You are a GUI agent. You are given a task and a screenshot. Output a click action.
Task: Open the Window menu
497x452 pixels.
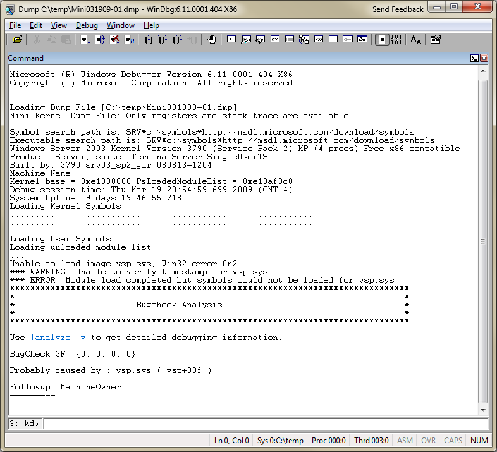[x=120, y=25]
